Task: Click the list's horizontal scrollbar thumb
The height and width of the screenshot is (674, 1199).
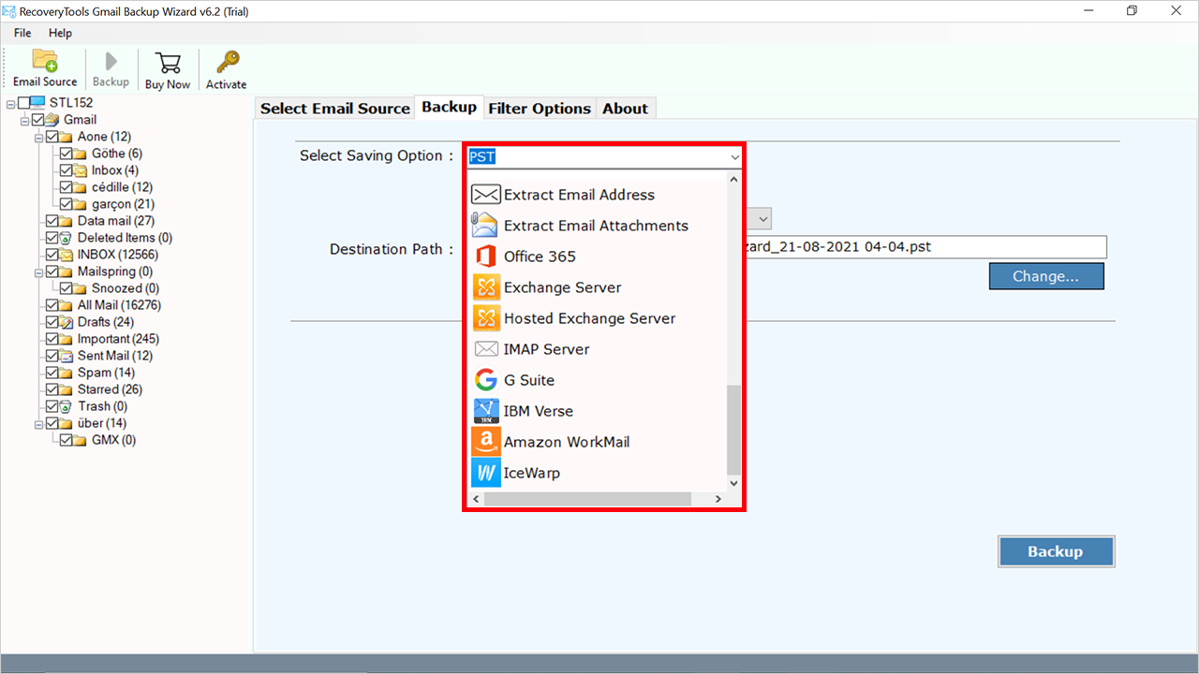Action: click(x=587, y=499)
